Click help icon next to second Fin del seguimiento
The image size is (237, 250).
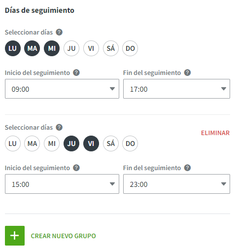187,168
